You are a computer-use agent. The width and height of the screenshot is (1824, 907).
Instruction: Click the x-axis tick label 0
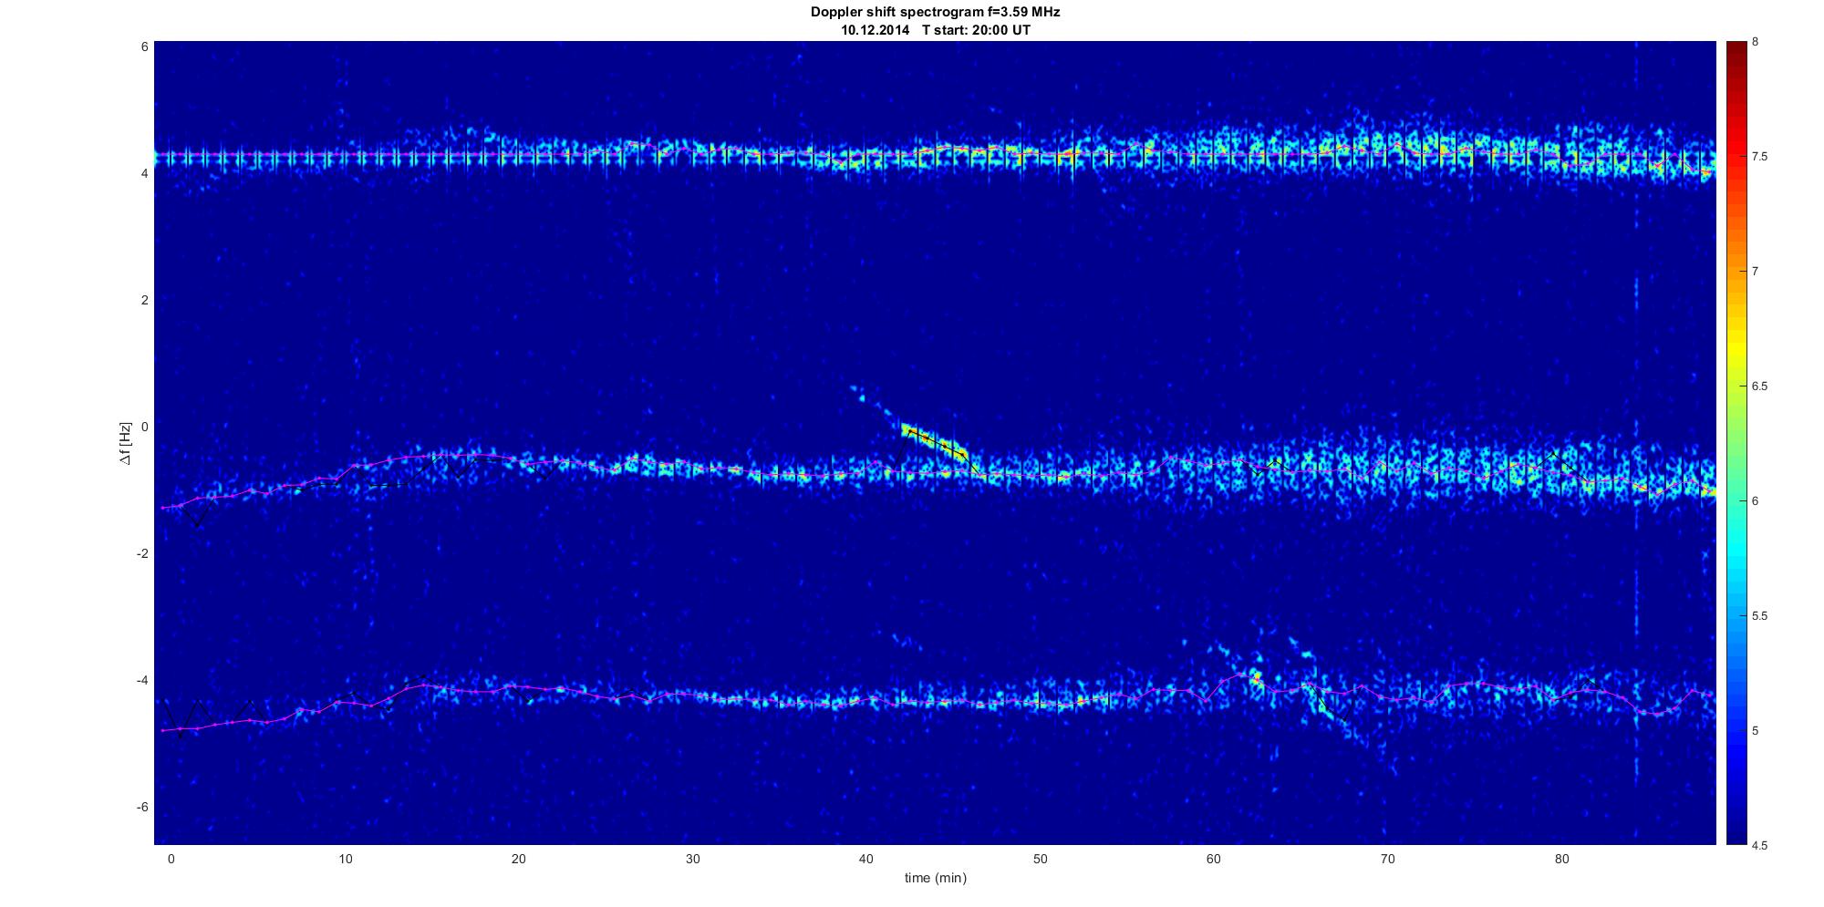tap(171, 859)
